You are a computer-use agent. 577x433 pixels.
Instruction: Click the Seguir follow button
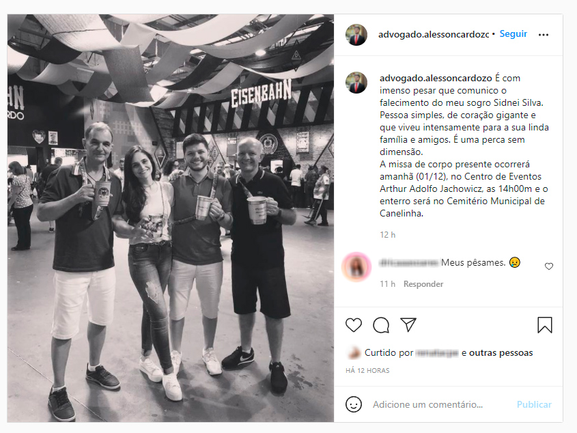coord(513,34)
